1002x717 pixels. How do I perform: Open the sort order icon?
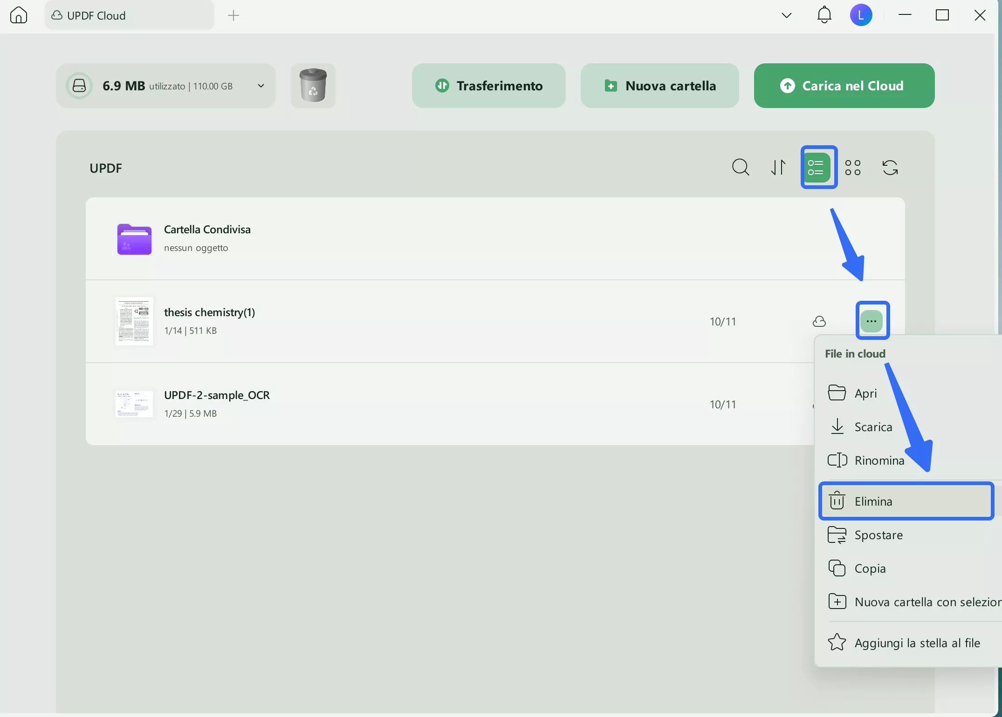click(778, 167)
